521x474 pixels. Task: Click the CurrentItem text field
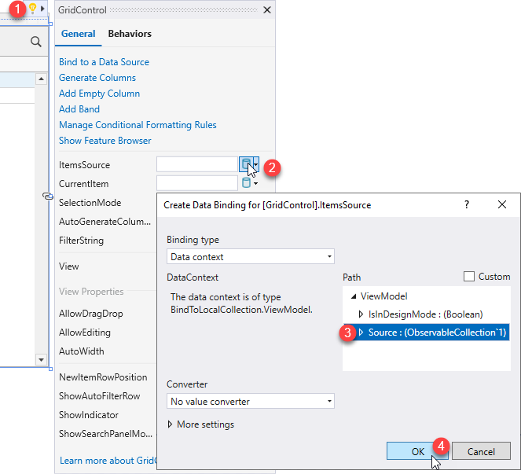[x=197, y=183]
